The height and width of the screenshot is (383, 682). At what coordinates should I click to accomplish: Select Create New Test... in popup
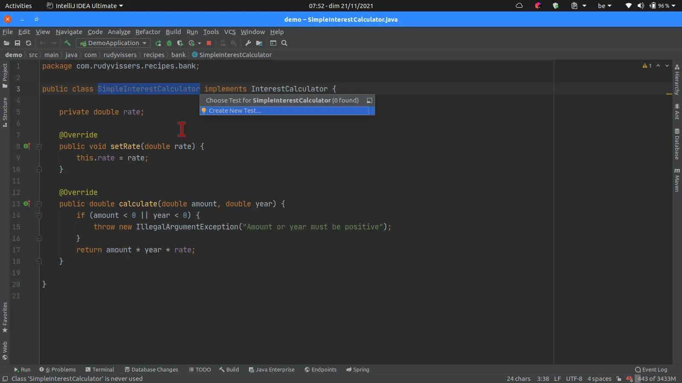point(235,111)
